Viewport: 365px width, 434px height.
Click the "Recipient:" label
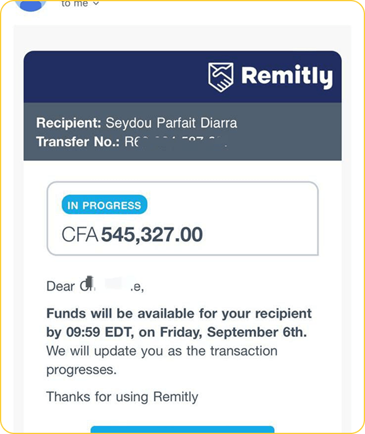(x=69, y=124)
